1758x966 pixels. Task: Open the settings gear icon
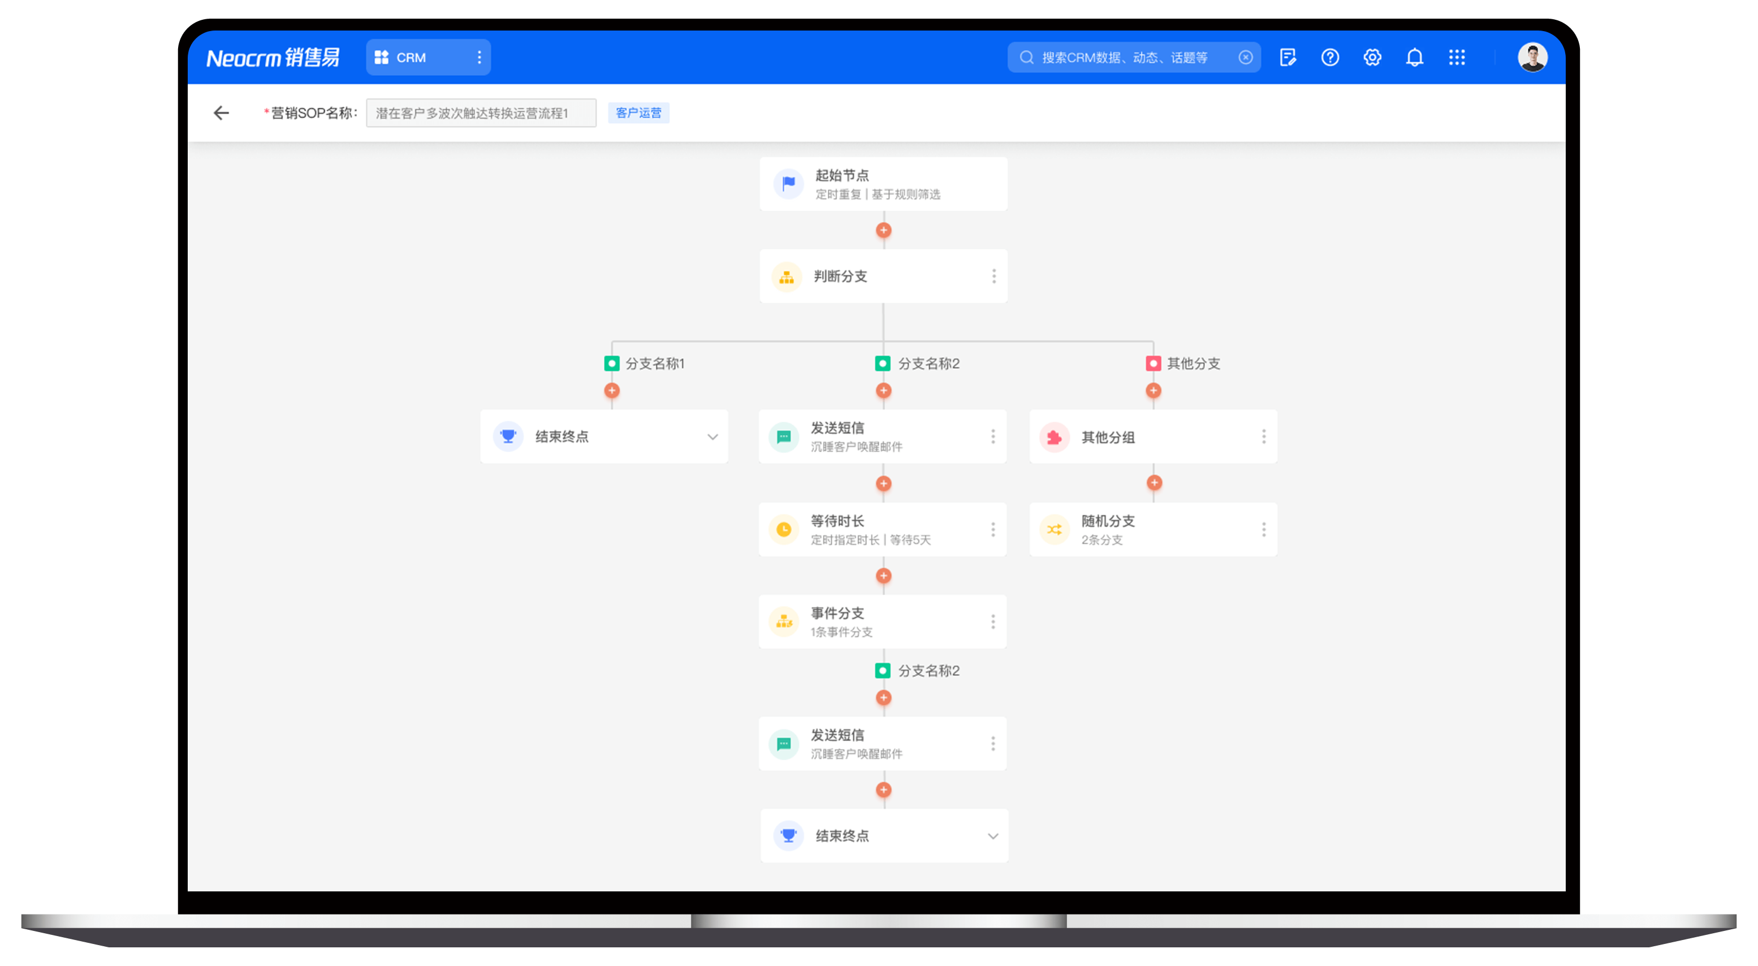1372,57
